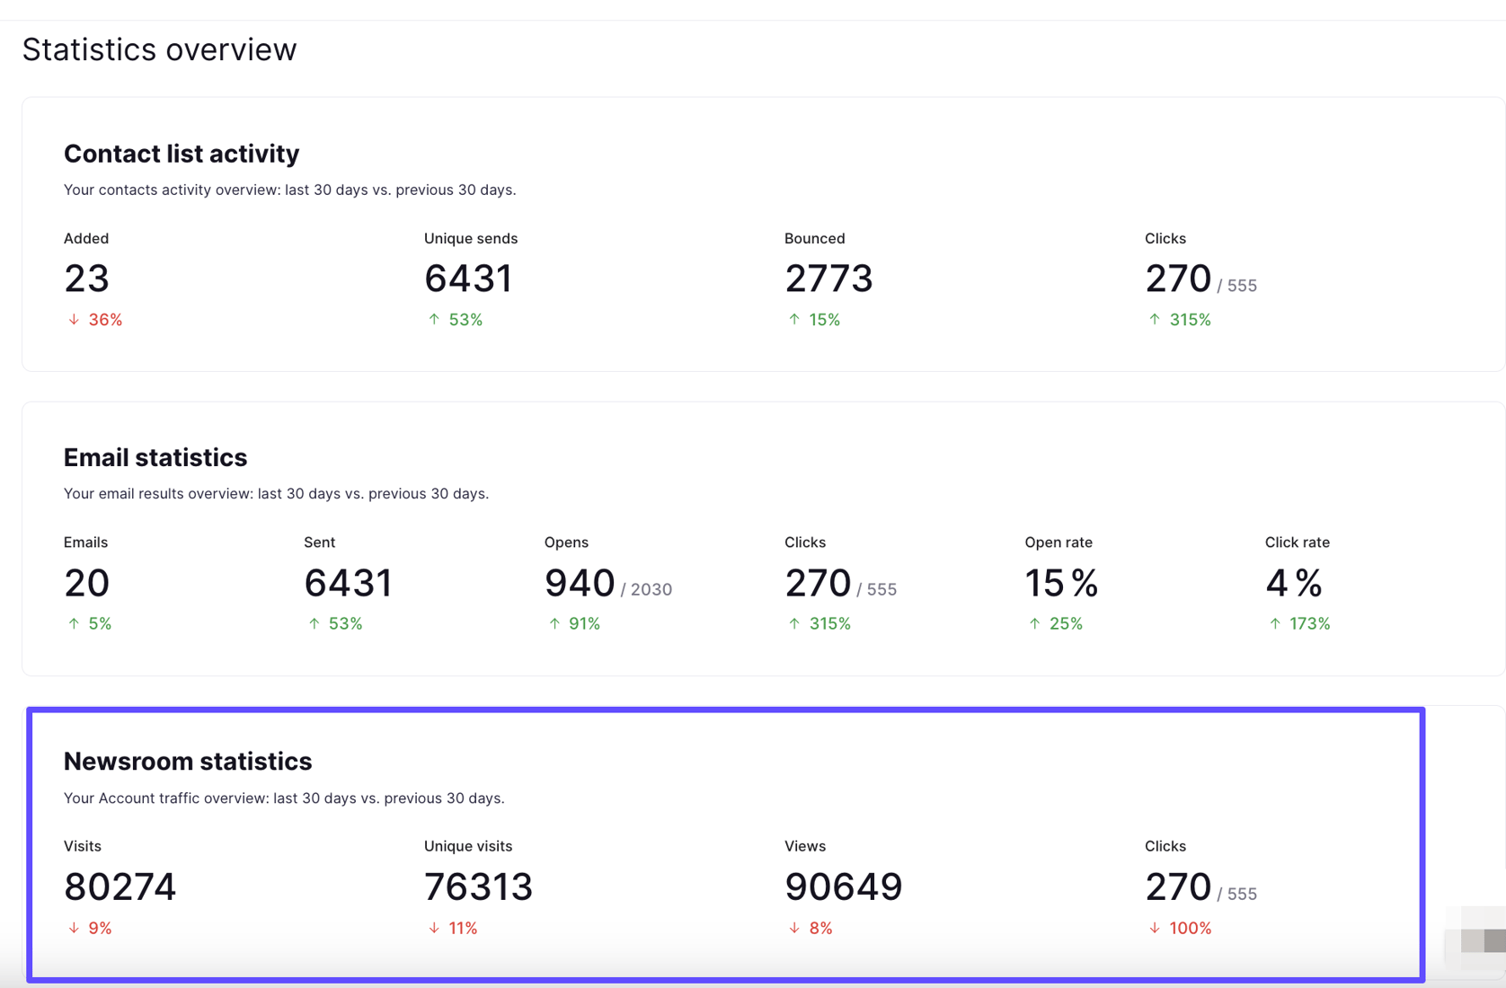Screen dimensions: 1506x988
Task: Click the "8%" decrease under Views
Action: (820, 928)
